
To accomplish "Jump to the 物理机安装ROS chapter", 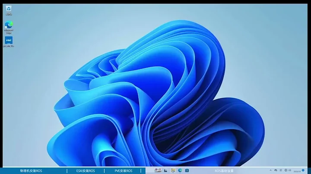I will [31, 171].
